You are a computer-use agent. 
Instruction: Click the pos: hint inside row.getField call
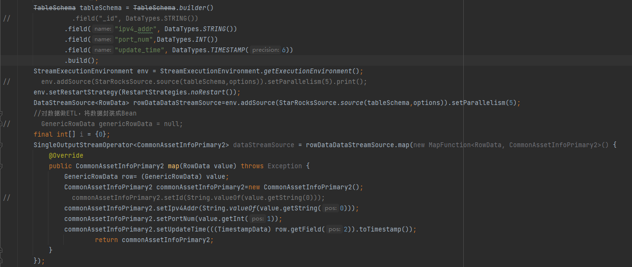[x=334, y=230]
